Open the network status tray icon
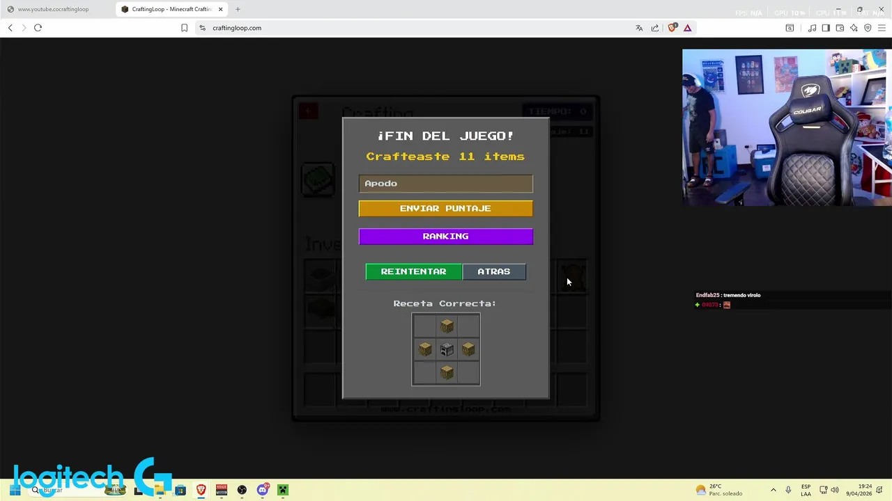Screen dimensions: 892x501 click(x=823, y=490)
